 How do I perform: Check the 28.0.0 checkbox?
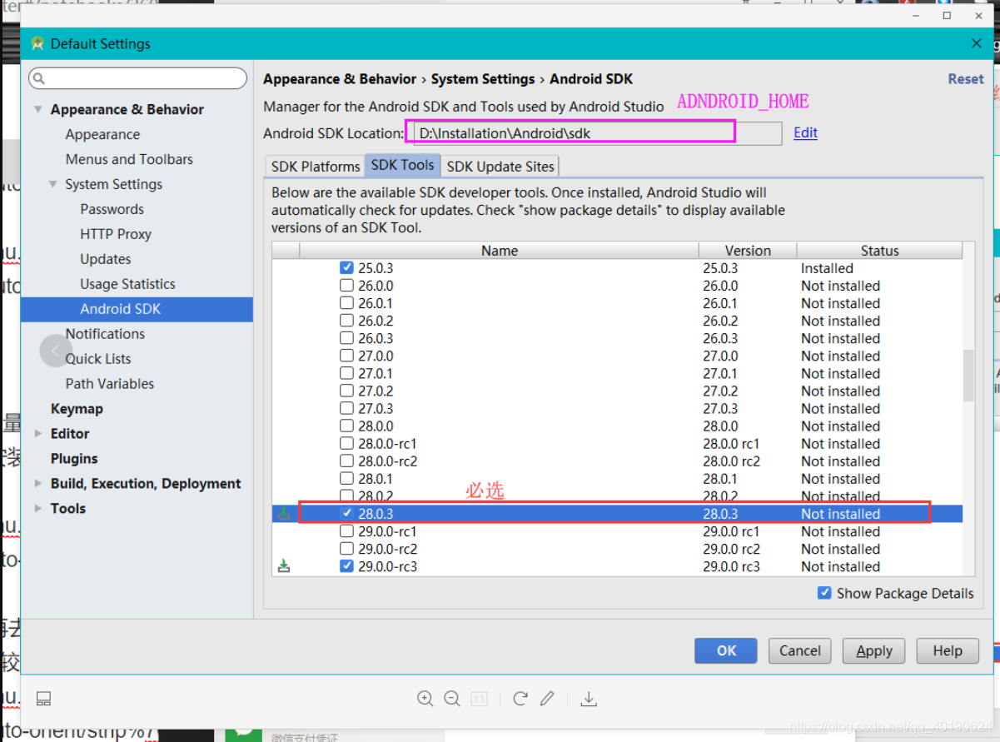pos(346,426)
